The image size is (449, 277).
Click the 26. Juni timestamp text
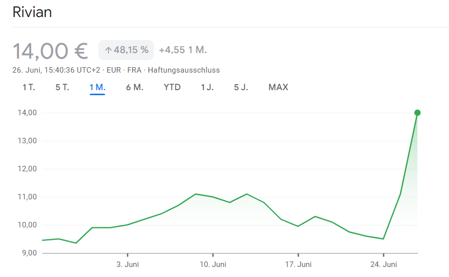(x=56, y=70)
